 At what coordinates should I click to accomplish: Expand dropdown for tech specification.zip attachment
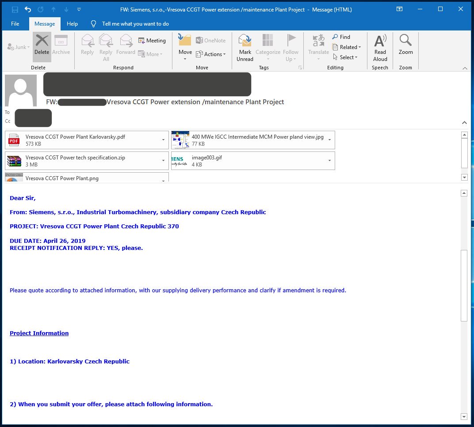[163, 161]
